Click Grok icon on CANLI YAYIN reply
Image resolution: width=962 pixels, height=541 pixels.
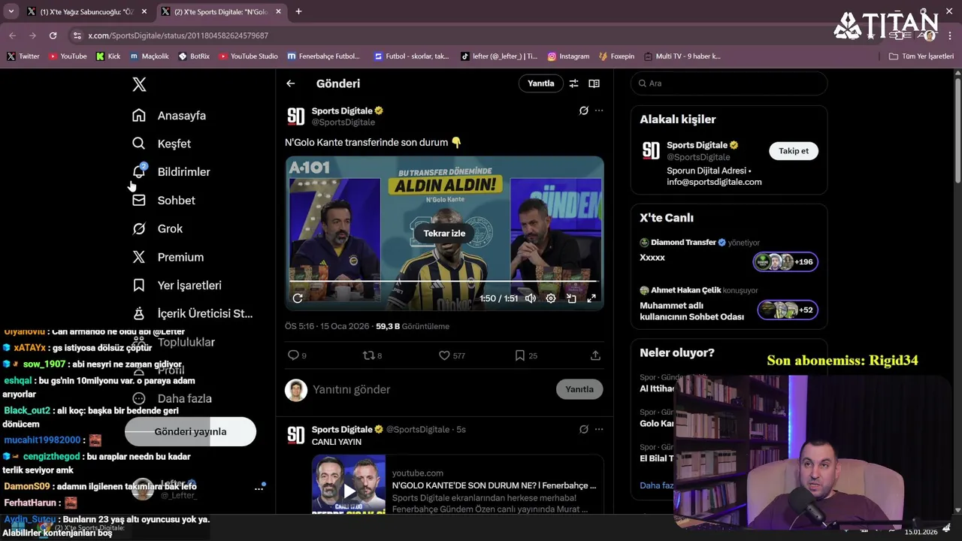(583, 429)
